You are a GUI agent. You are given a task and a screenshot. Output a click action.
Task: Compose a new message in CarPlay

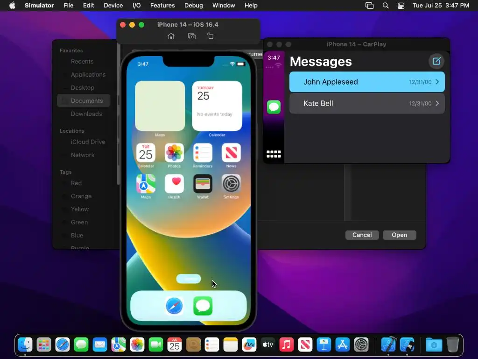436,61
